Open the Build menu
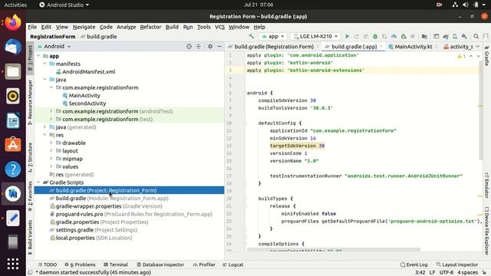491x276 pixels. (172, 27)
